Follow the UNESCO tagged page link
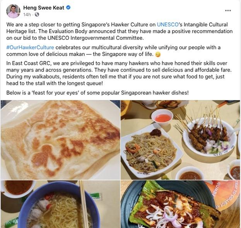The image size is (241, 228). 168,25
